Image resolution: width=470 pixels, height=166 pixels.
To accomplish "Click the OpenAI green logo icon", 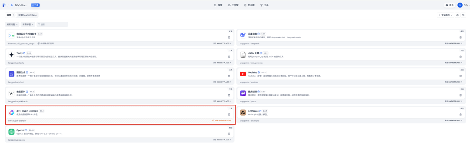I will [11, 132].
